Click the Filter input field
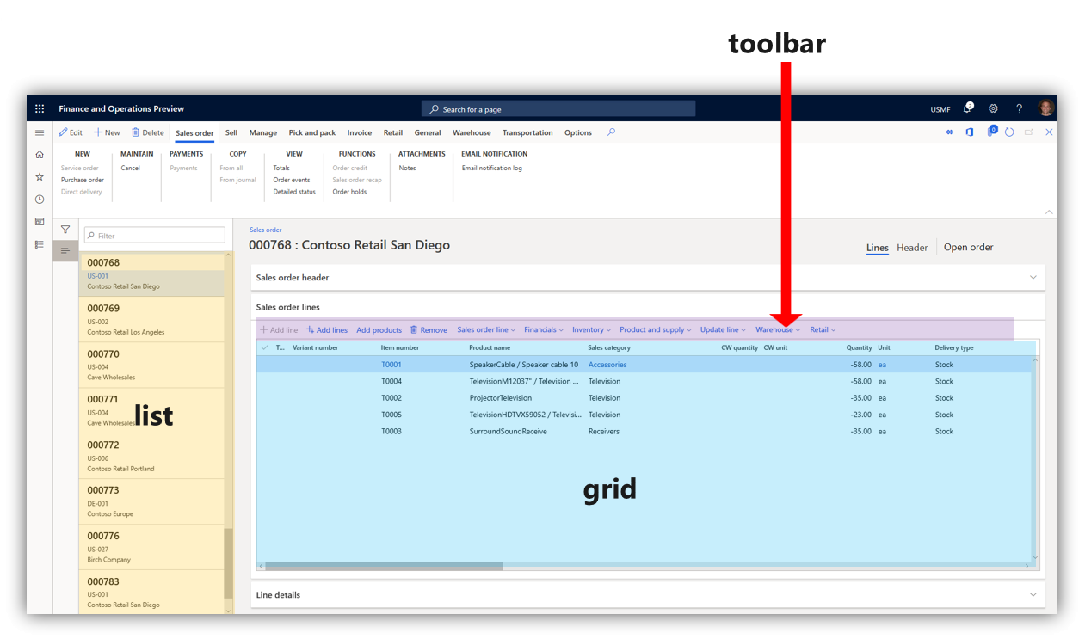1079x639 pixels. coord(154,235)
